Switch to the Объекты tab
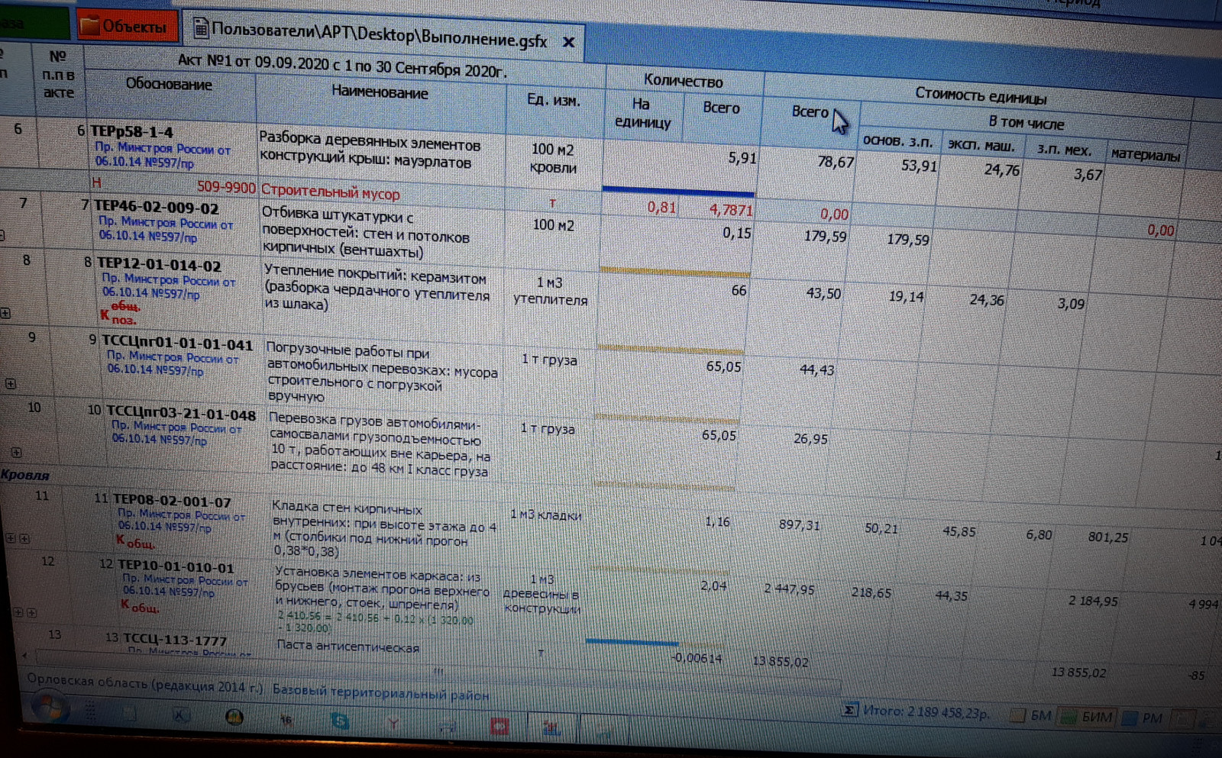 [127, 26]
